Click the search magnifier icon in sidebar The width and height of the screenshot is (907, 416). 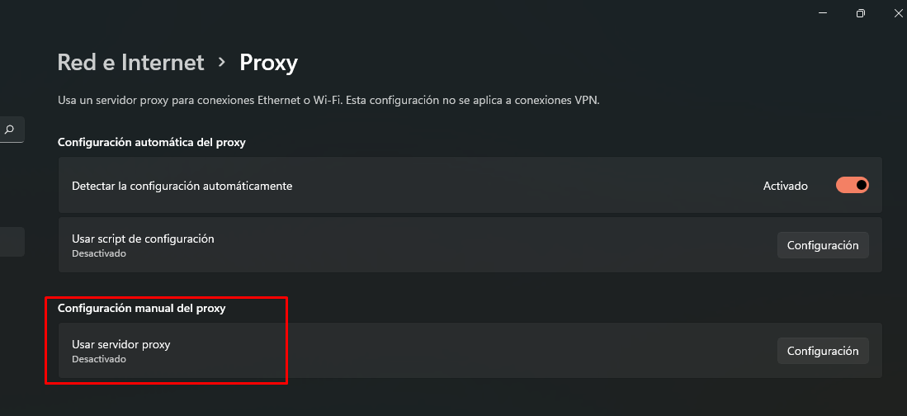pos(9,130)
